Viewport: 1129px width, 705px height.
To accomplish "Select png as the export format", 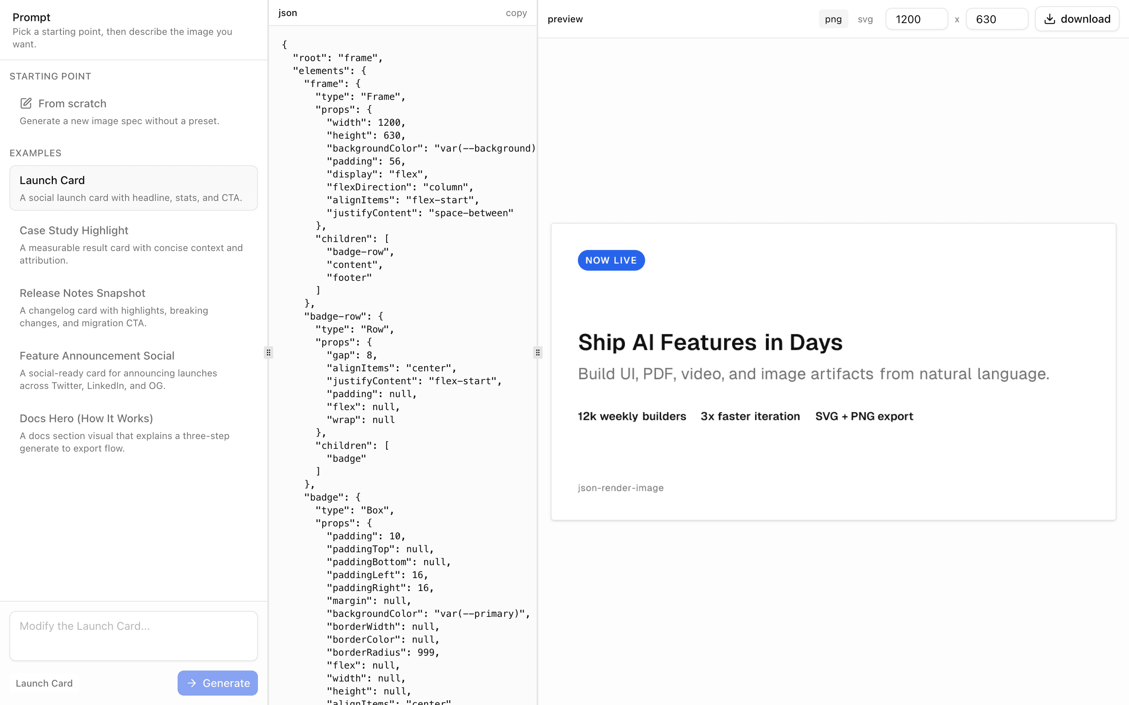I will pos(833,19).
